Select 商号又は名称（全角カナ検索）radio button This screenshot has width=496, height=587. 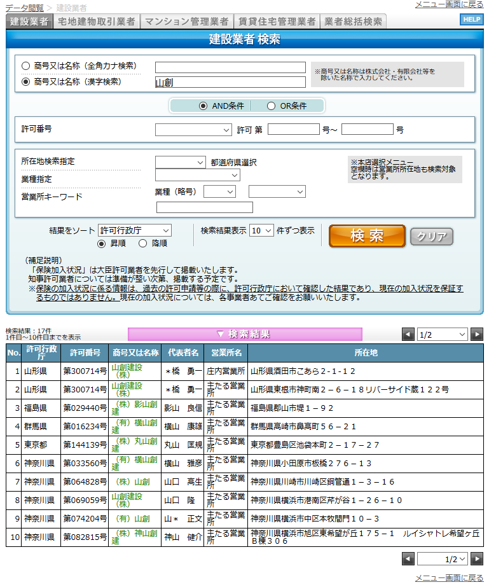[x=25, y=66]
